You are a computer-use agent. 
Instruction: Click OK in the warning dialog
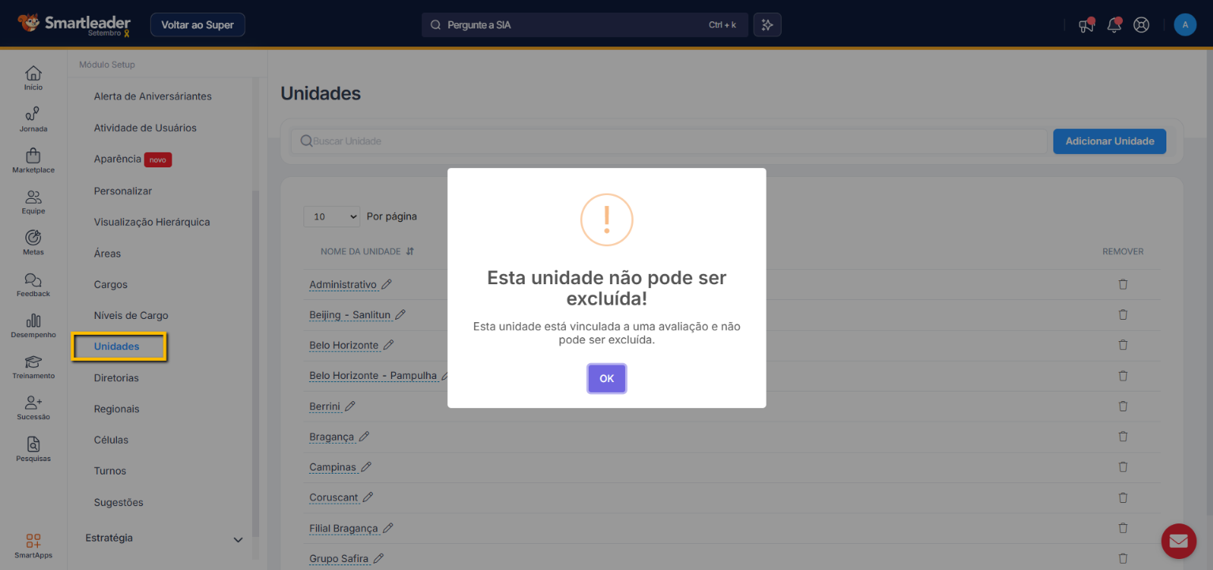pos(606,378)
